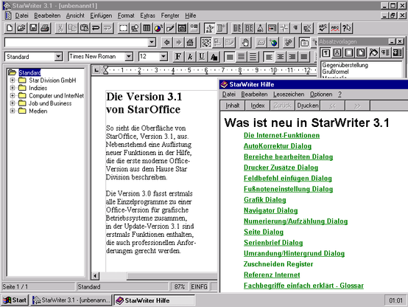Save the document using the floppy disk icon

[x=33, y=28]
